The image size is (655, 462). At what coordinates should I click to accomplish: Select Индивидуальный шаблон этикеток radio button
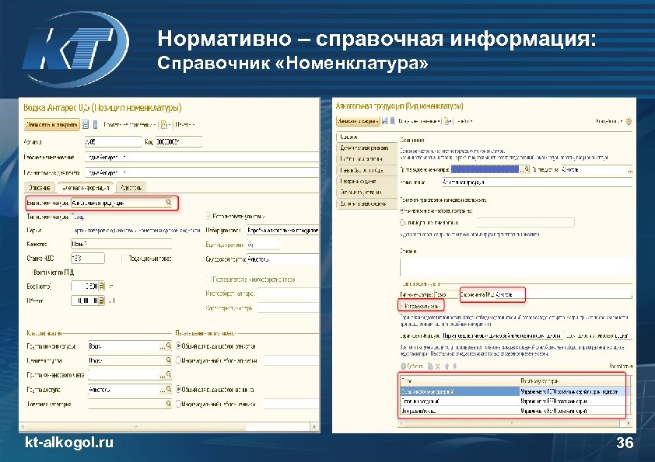pos(178,360)
